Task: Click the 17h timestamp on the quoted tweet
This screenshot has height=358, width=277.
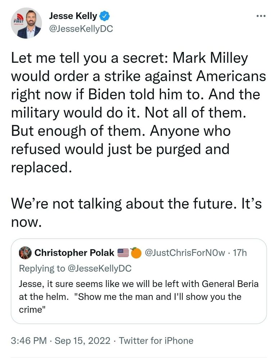Action: (x=240, y=253)
